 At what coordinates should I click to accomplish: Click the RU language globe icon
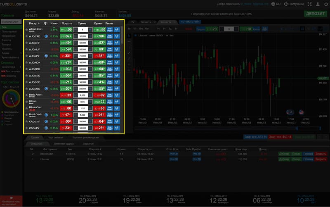pyautogui.click(x=273, y=4)
